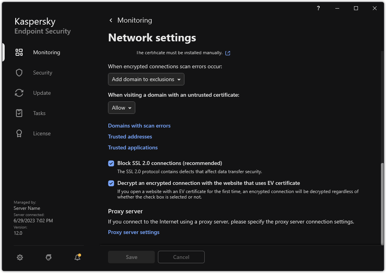Open help with the question mark icon
This screenshot has height=273, width=386.
click(x=318, y=8)
